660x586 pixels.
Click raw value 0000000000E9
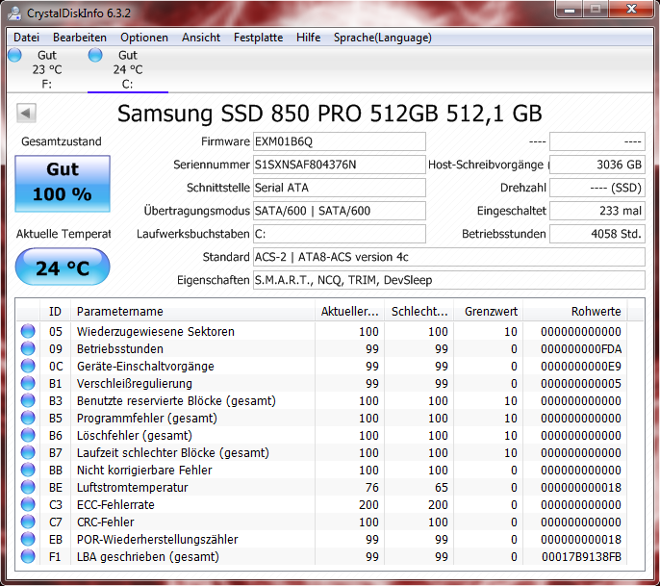coord(581,367)
